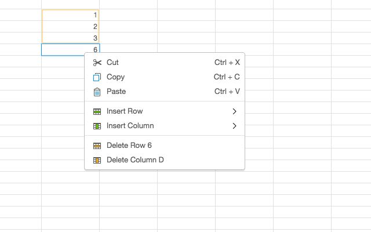Select the cell containing 1

click(x=70, y=15)
